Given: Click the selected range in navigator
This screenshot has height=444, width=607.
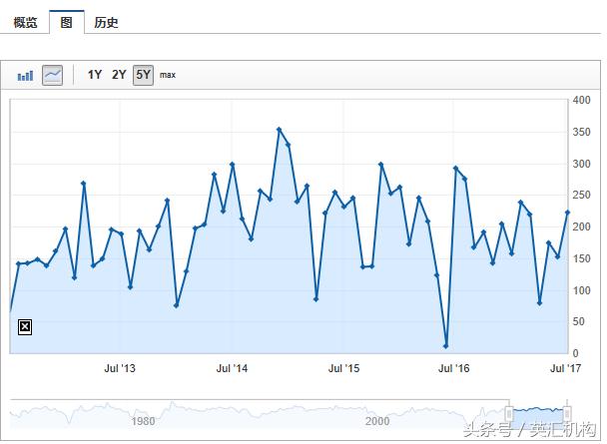Looking at the screenshot, I should 538,410.
